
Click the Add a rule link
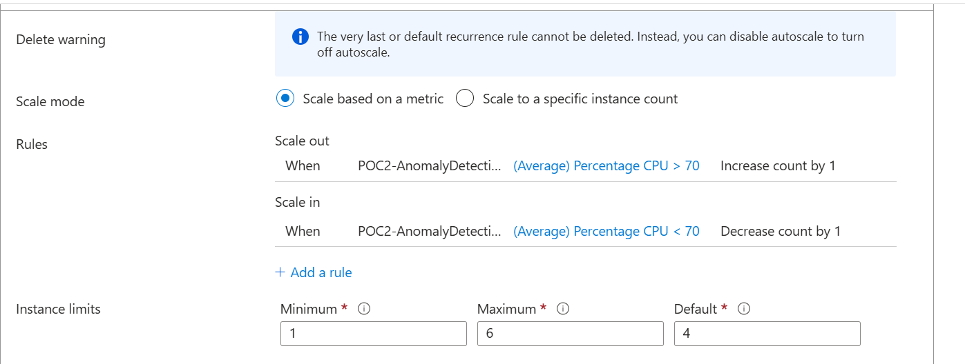click(x=314, y=272)
